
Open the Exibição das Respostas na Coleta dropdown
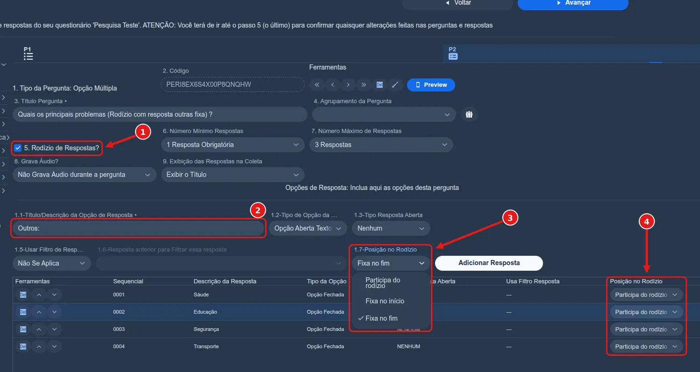coord(233,175)
